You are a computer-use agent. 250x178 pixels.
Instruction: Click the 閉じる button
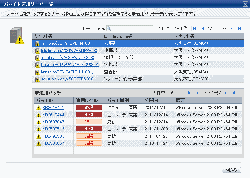(x=231, y=170)
